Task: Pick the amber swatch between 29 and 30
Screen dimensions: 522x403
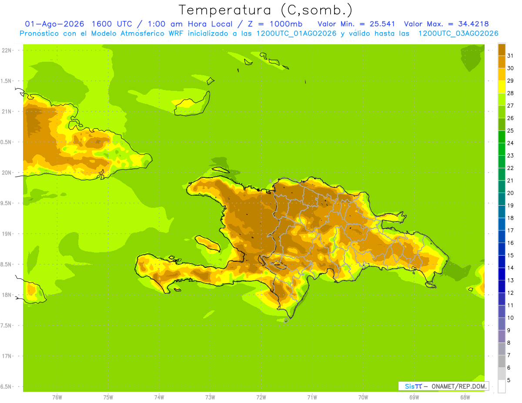Action: point(502,74)
